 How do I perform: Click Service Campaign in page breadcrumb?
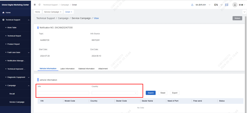(x=81, y=18)
